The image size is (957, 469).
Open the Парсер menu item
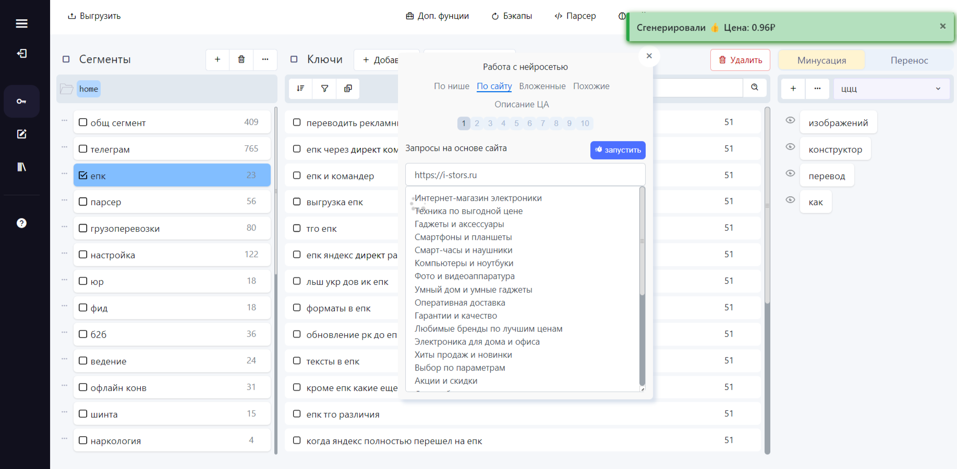click(575, 16)
